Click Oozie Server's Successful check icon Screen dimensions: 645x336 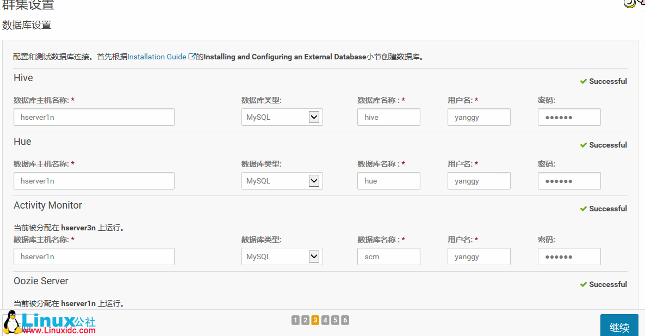pos(584,284)
